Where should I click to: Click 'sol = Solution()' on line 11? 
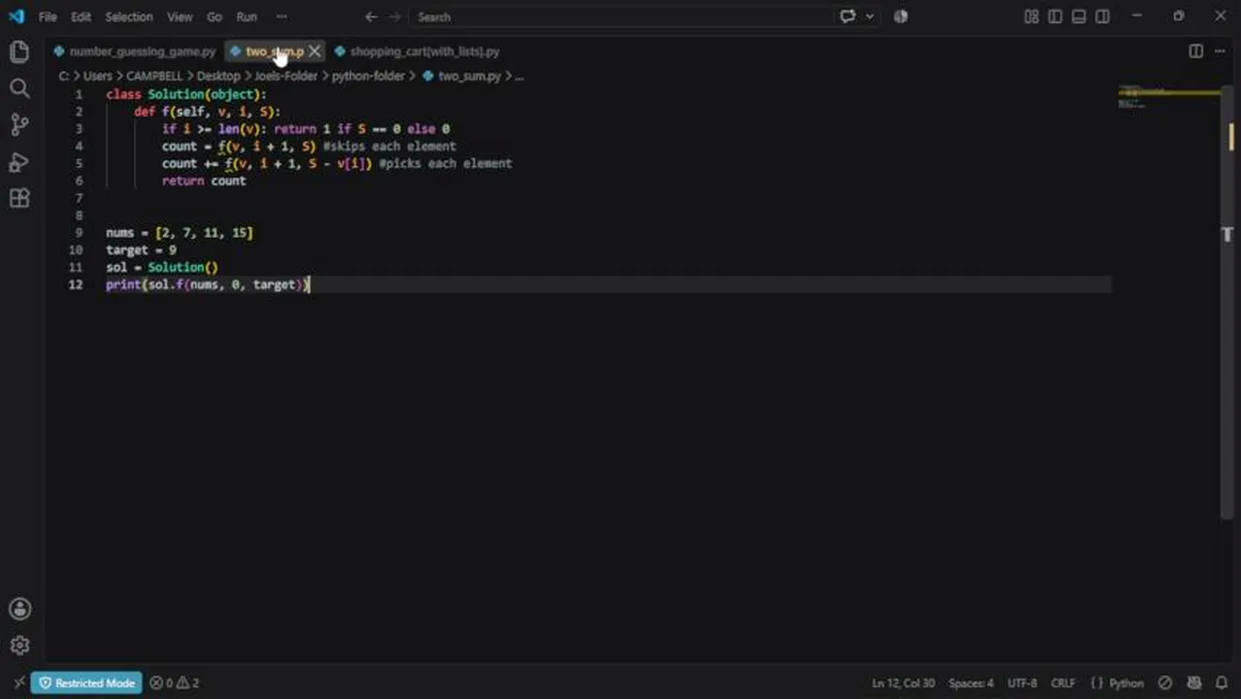162,267
